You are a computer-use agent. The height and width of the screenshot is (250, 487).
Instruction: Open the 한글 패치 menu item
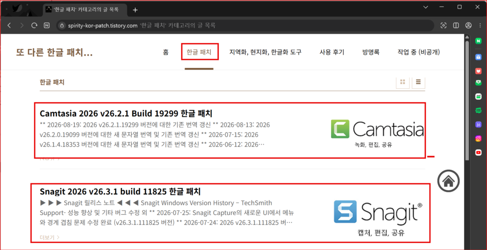coord(199,52)
